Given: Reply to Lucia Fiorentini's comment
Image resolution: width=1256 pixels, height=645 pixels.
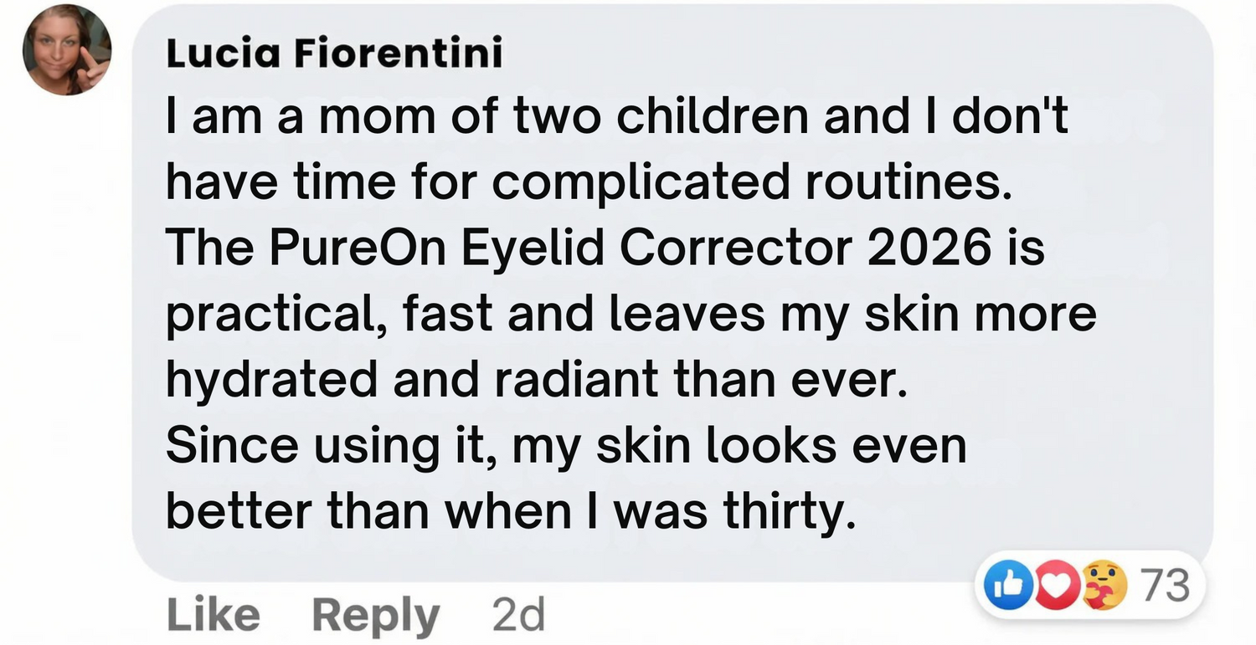Looking at the screenshot, I should click(x=375, y=615).
